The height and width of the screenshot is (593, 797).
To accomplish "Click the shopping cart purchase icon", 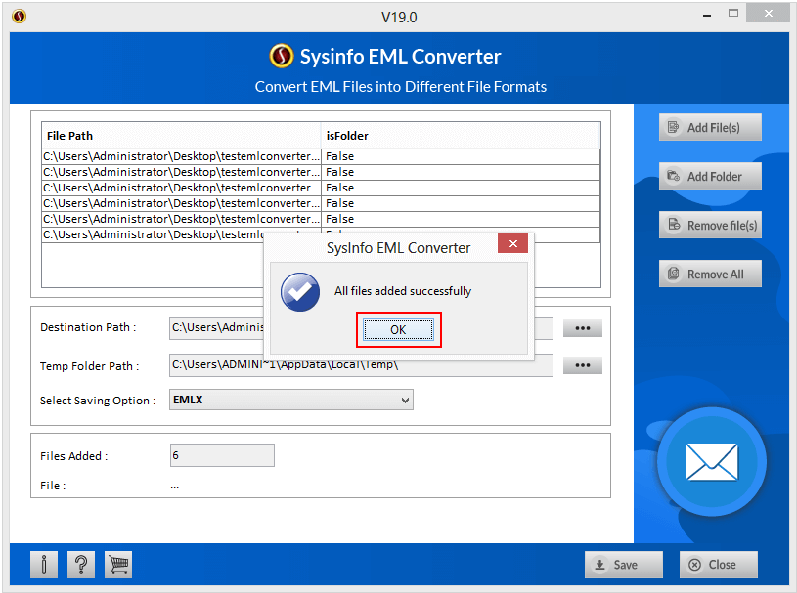I will (118, 564).
